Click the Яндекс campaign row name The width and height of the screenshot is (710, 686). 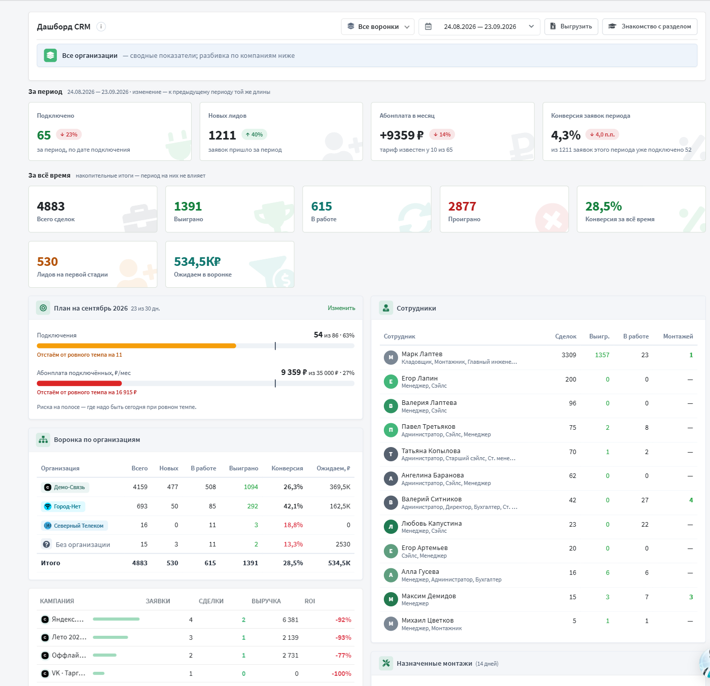click(67, 620)
